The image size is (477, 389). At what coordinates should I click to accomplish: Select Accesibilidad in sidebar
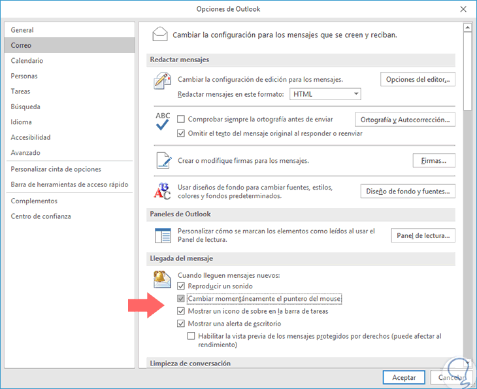(x=69, y=137)
